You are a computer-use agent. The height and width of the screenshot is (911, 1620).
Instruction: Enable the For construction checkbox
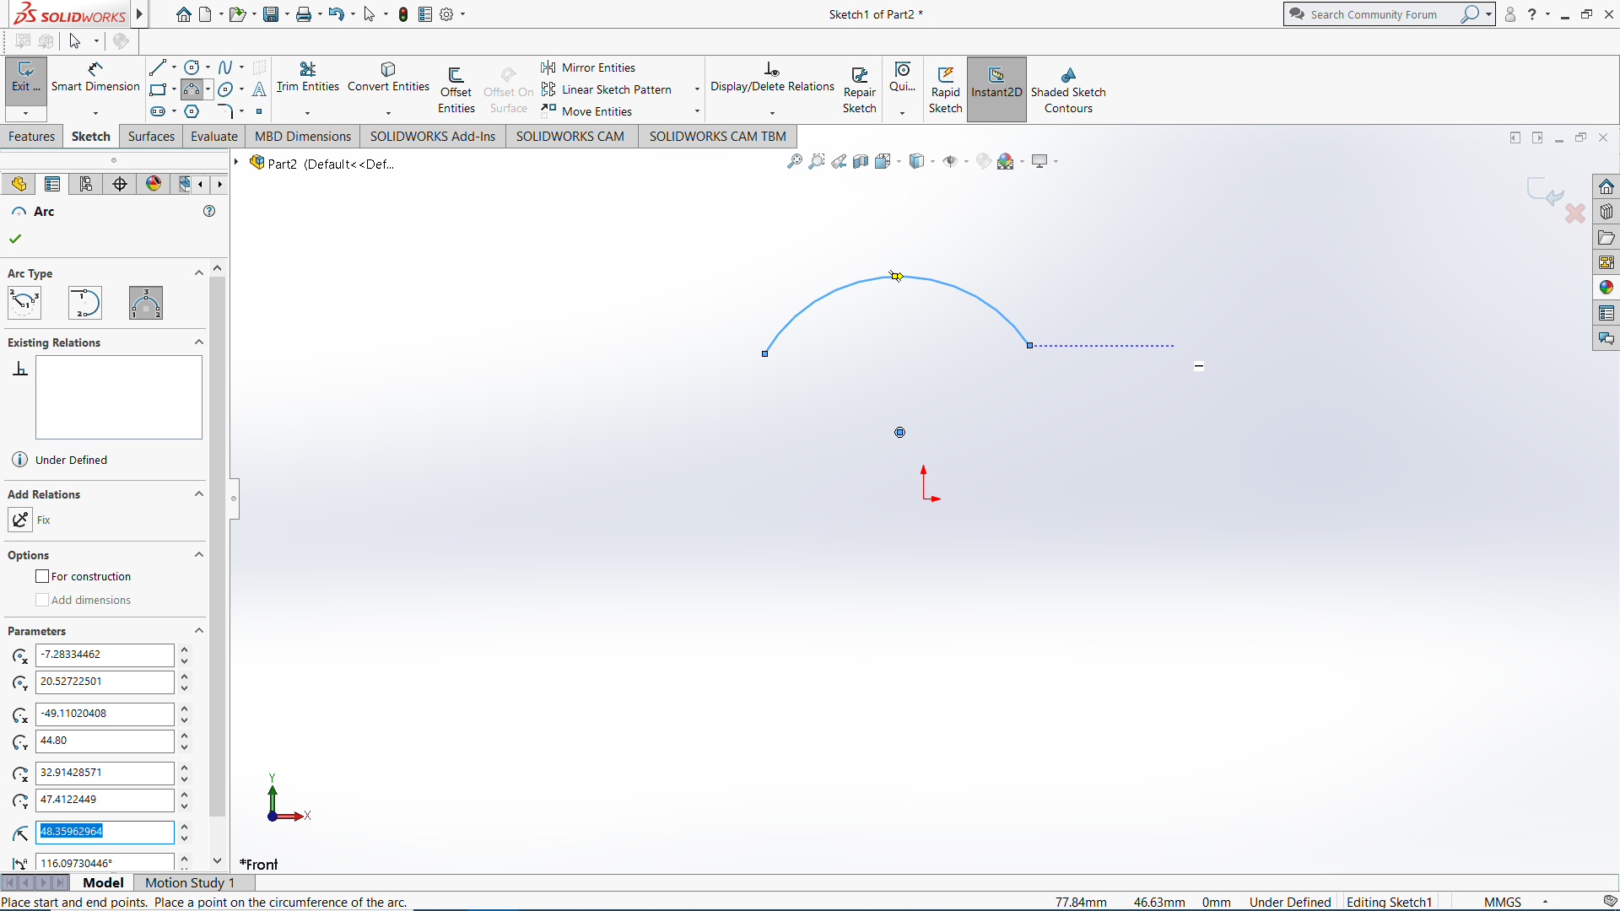point(42,576)
